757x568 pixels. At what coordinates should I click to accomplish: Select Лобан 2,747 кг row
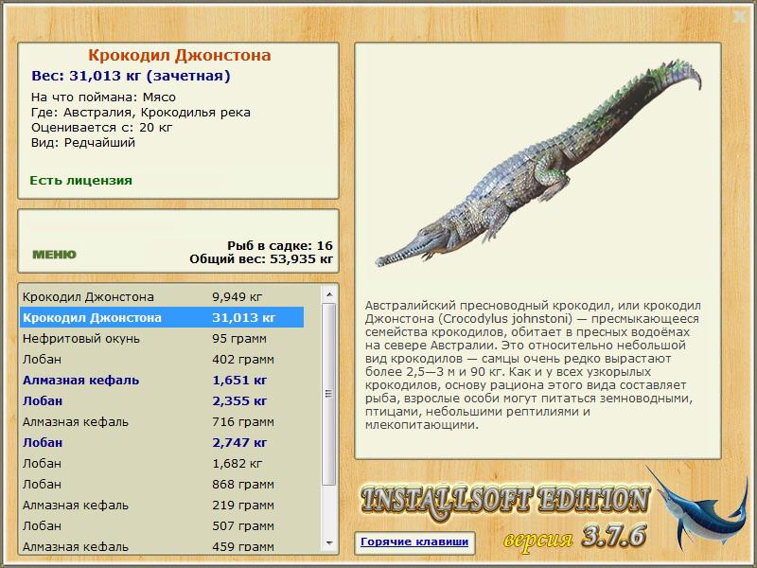(x=162, y=442)
